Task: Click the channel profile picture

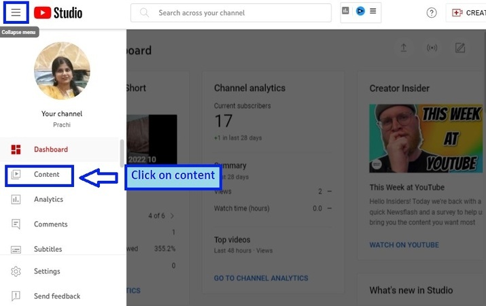Action: click(x=62, y=71)
